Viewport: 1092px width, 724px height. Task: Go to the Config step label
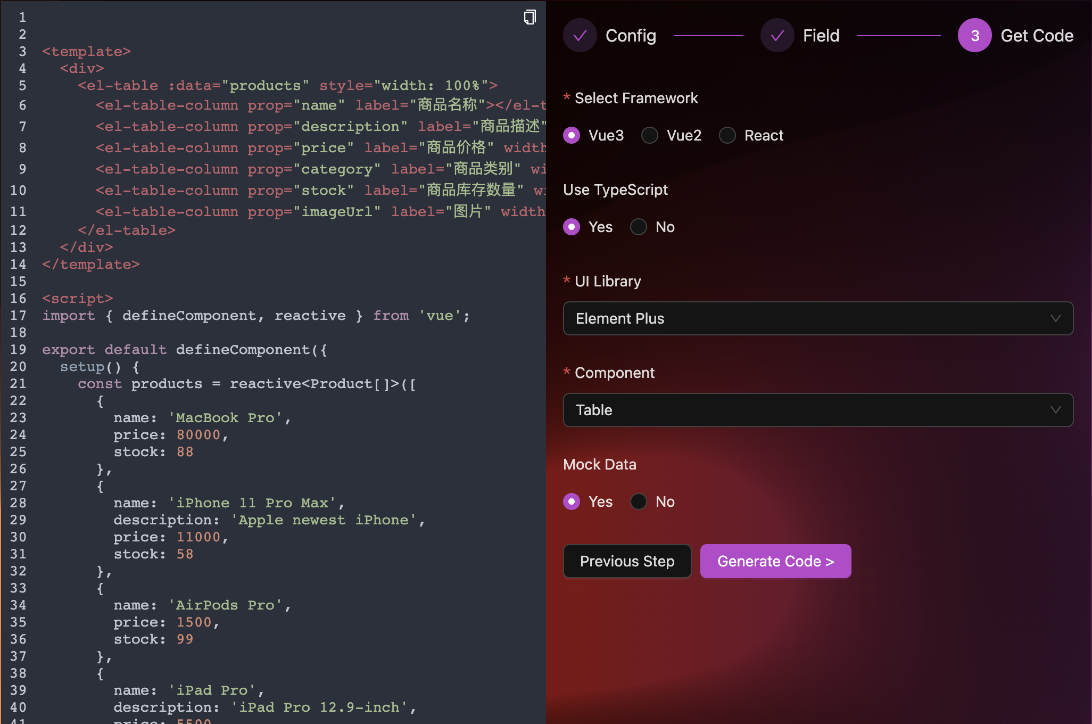point(631,36)
